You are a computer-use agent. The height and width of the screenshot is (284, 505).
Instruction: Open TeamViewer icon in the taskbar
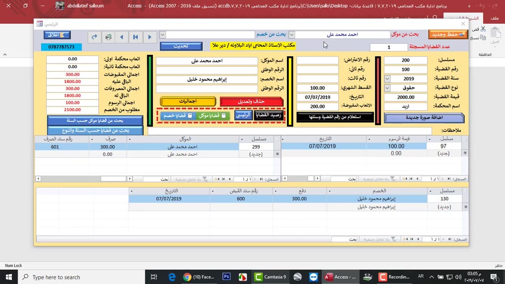pos(313,277)
